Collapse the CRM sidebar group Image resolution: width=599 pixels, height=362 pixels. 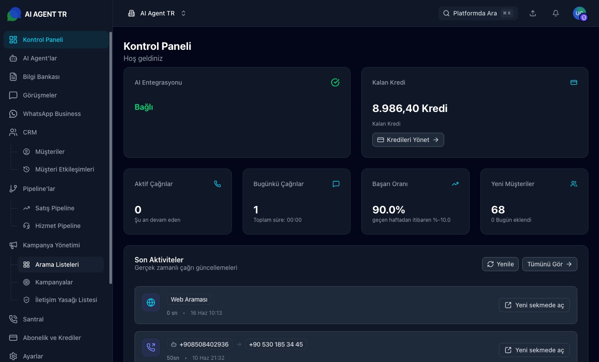tap(56, 132)
